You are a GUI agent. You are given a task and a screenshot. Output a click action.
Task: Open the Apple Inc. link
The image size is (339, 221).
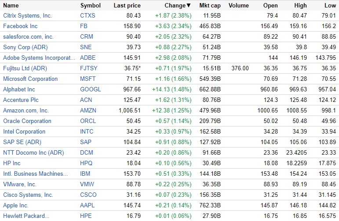coord(16,206)
